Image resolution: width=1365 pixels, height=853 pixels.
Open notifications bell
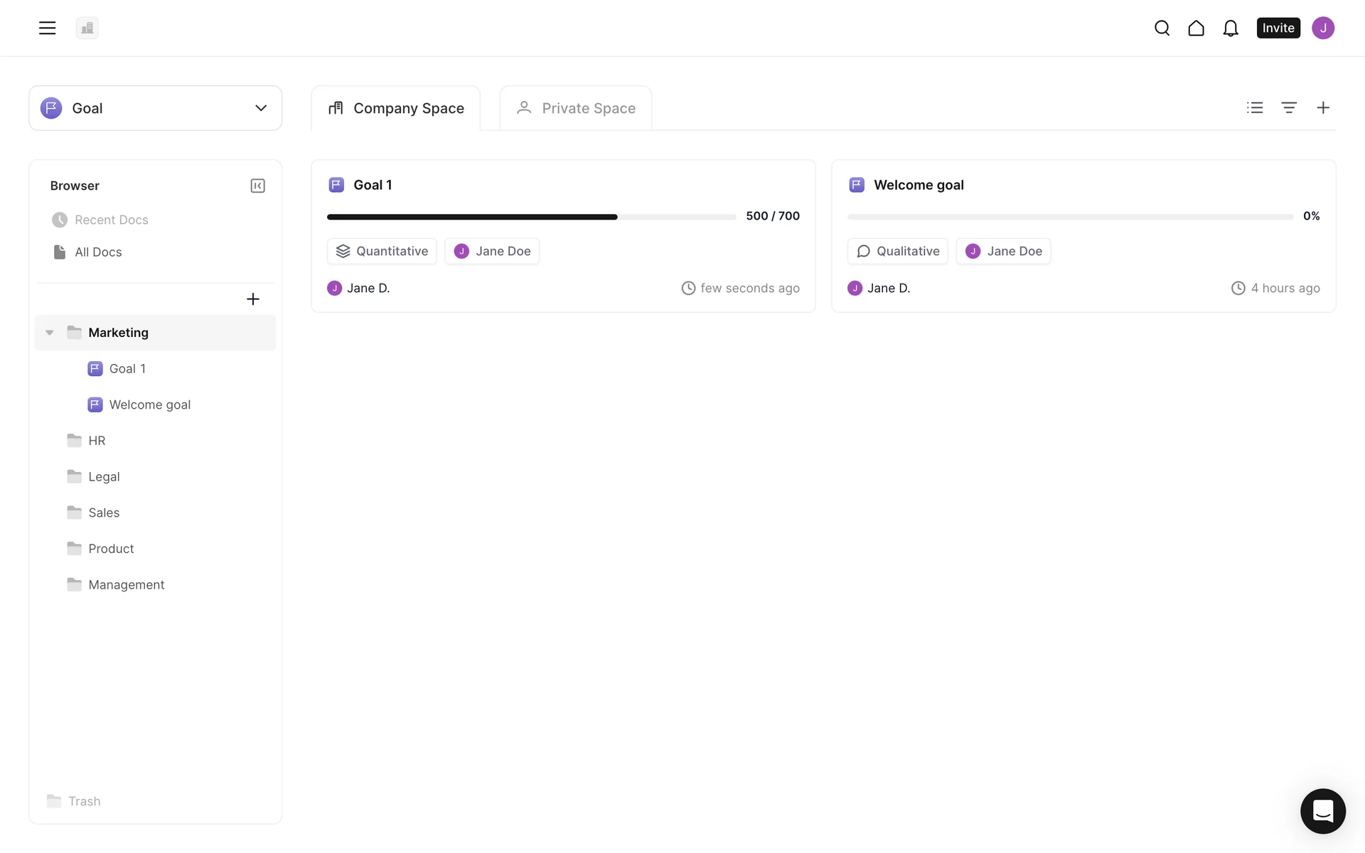click(x=1231, y=28)
